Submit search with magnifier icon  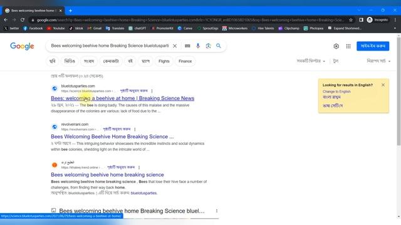[219, 46]
